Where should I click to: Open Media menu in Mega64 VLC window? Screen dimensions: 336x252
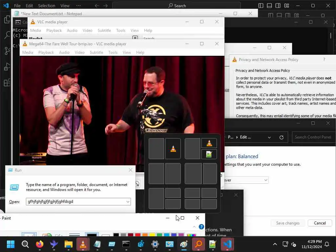click(28, 52)
